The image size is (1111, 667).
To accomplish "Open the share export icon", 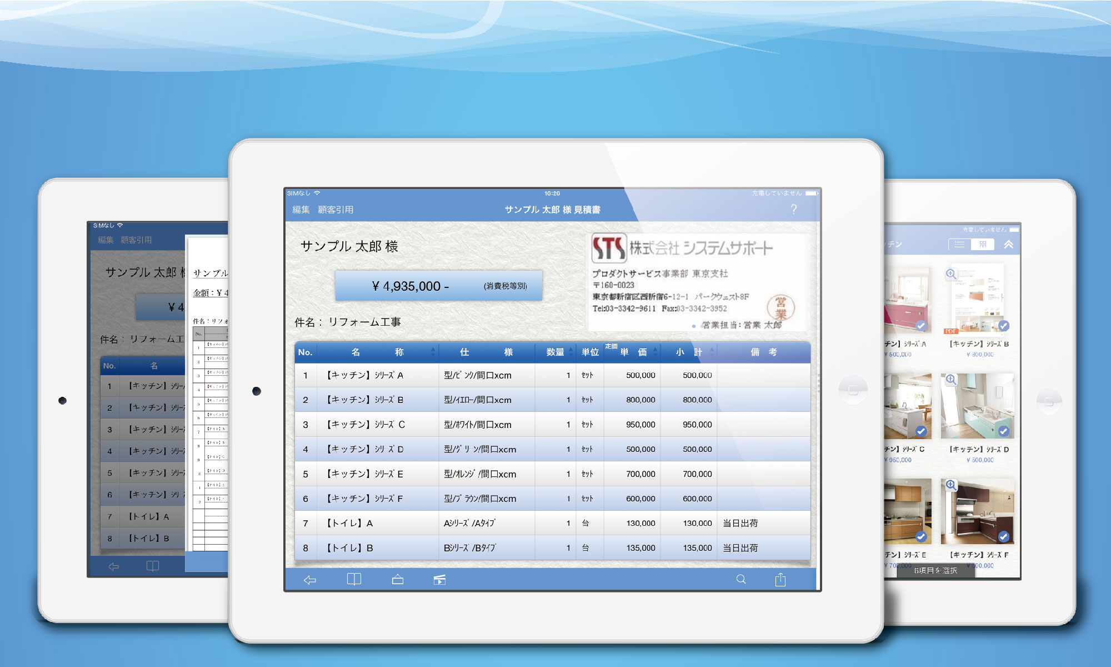I will point(780,580).
